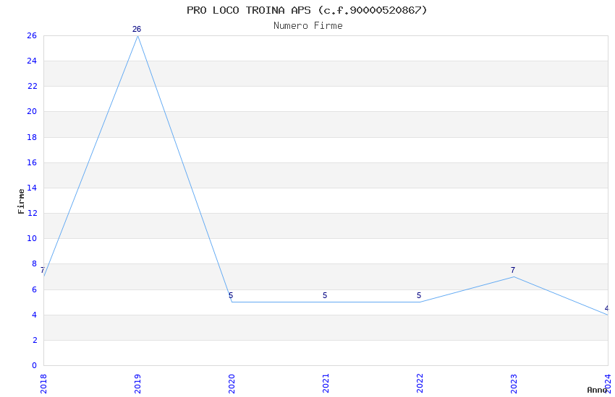Click the y-axis tick value 10
The height and width of the screenshot is (397, 615).
(x=32, y=239)
